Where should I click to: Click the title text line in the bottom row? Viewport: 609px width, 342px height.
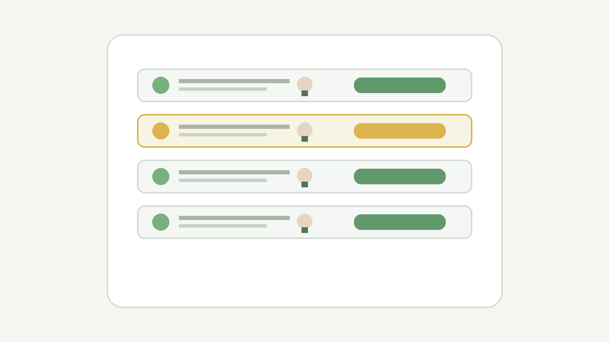click(234, 218)
